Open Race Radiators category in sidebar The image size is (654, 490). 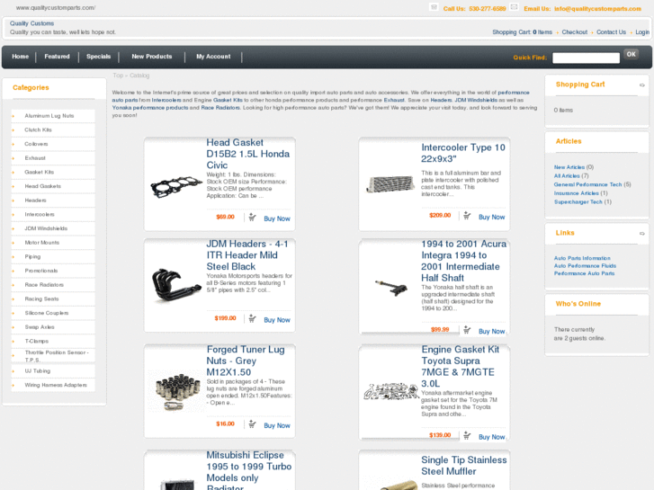[44, 285]
